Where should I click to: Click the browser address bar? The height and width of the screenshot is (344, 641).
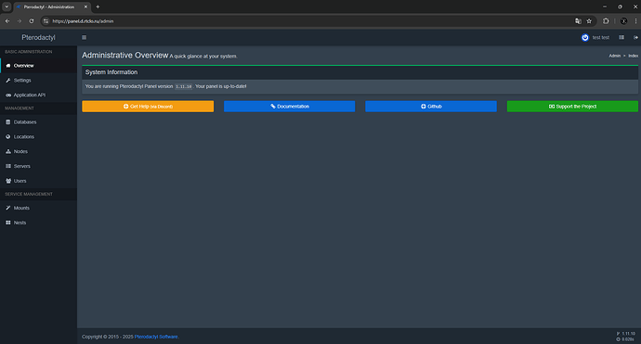pyautogui.click(x=310, y=21)
